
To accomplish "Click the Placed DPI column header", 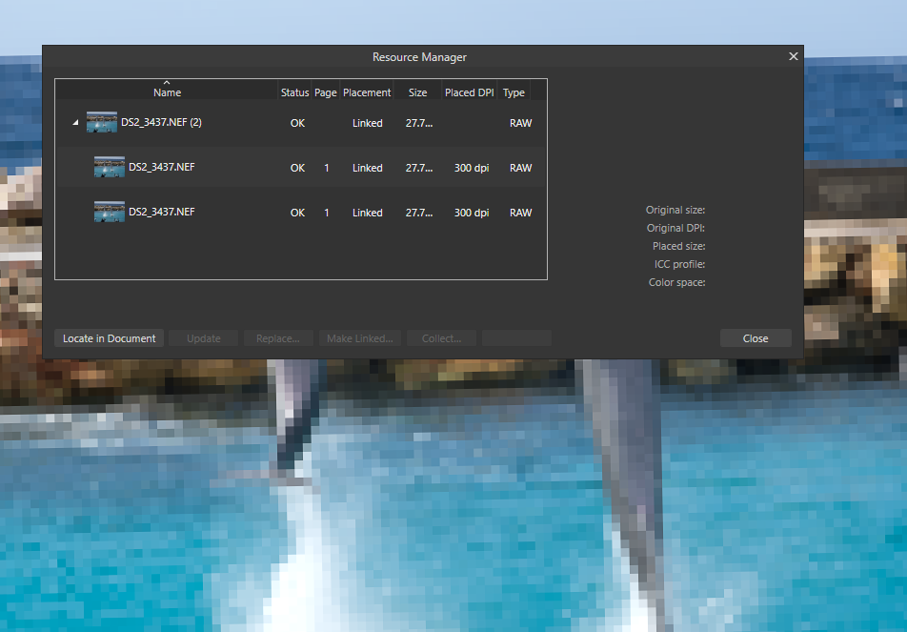I will click(x=469, y=92).
